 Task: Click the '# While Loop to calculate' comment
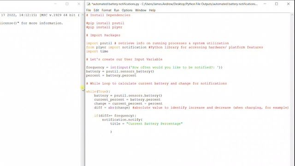coord(156,83)
